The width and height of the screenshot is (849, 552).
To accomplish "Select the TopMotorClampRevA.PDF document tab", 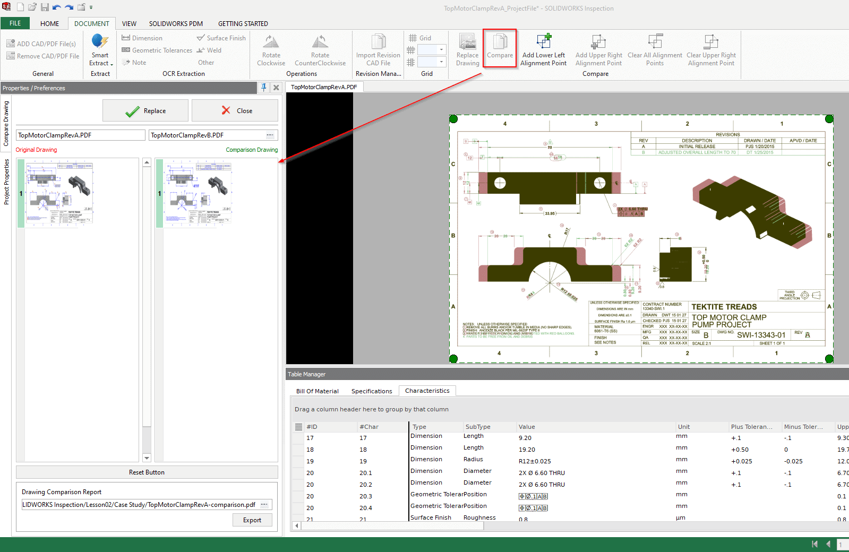I will tap(324, 87).
